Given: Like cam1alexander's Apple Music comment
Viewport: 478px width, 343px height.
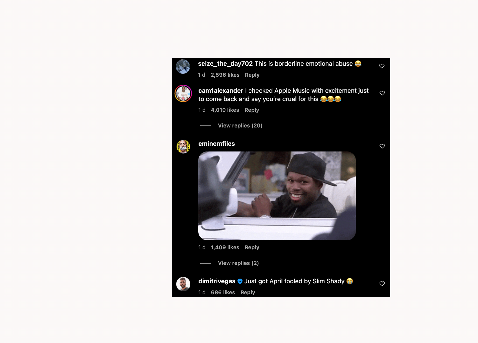Looking at the screenshot, I should click(x=382, y=93).
